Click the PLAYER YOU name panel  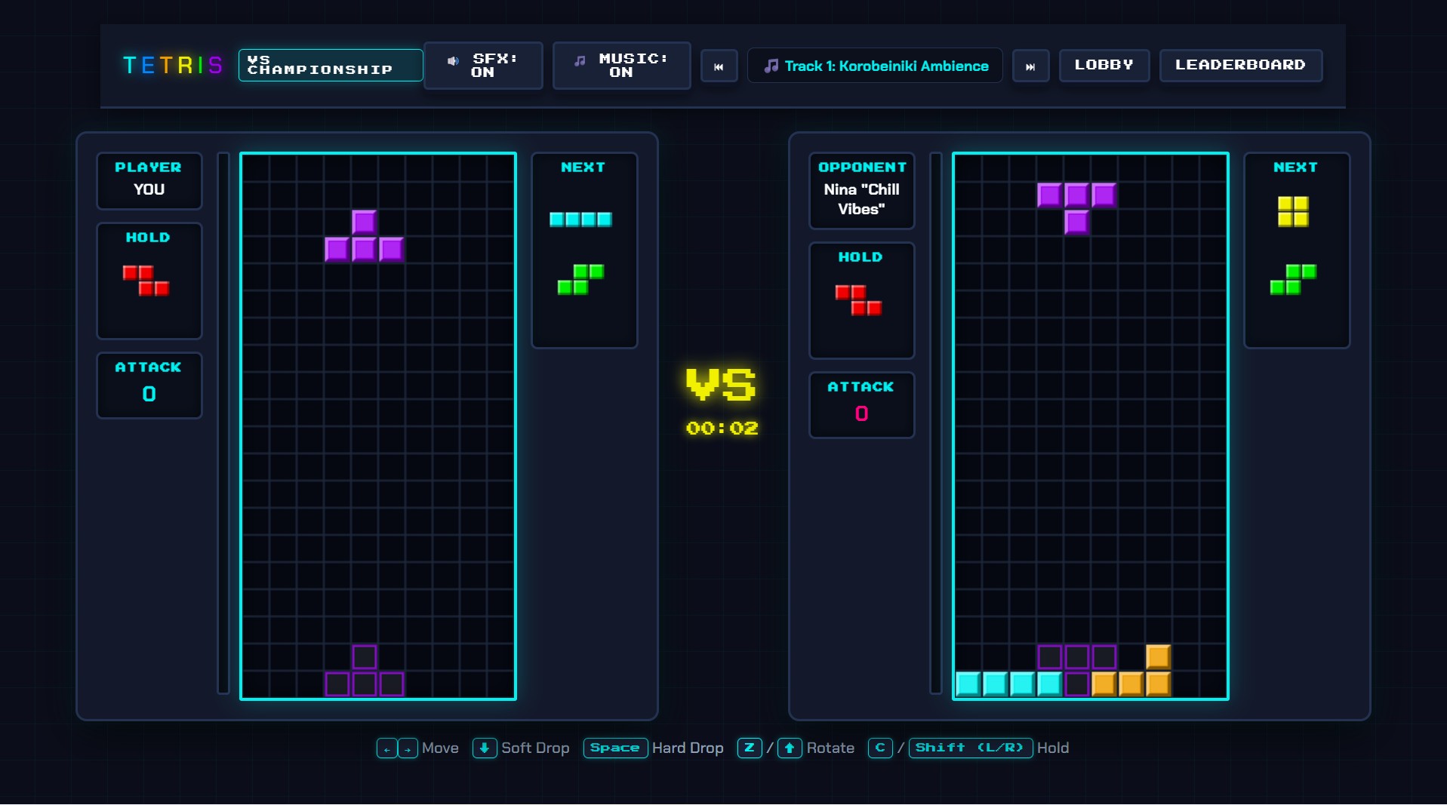point(149,181)
